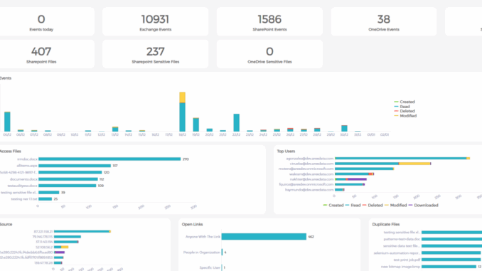Viewport: 482px width, 271px height.
Task: Click the test print job.pdf duplicate file
Action: 407,260
